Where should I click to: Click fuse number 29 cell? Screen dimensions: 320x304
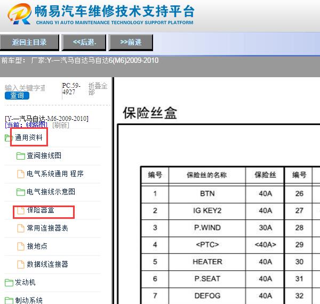pos(299,244)
